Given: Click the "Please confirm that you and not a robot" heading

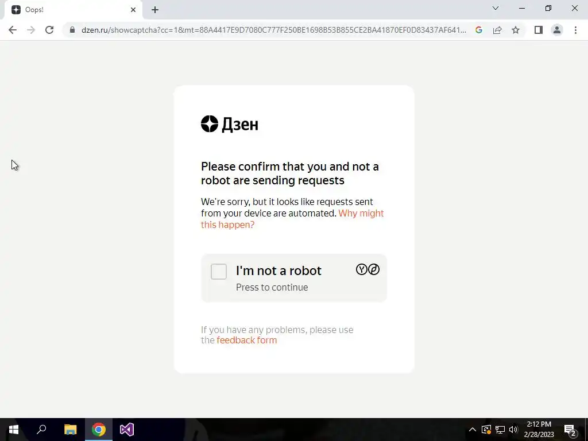Looking at the screenshot, I should point(290,173).
